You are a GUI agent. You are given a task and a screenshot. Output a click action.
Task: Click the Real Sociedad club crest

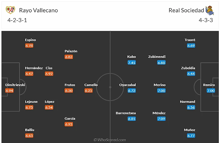pyautogui.click(x=210, y=10)
